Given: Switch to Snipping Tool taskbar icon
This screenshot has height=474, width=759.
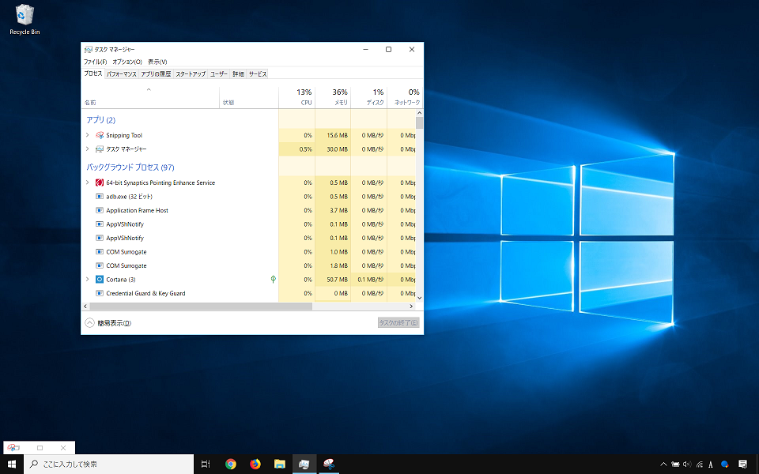Looking at the screenshot, I should 329,465.
